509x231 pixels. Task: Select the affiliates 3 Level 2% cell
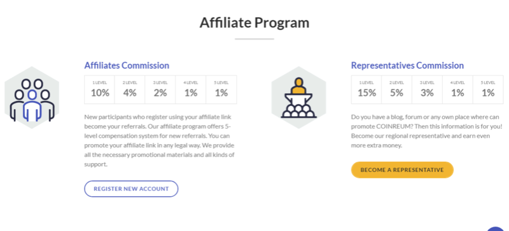[x=160, y=89]
